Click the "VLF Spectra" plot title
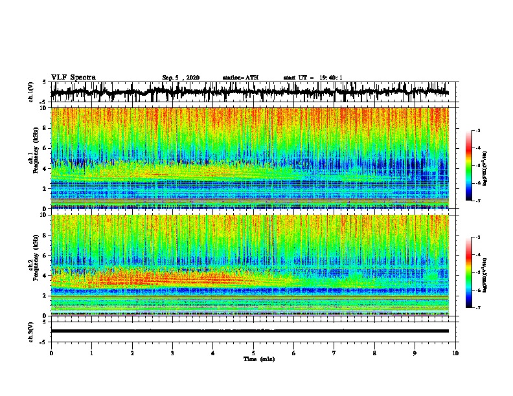The width and height of the screenshot is (513, 396). pyautogui.click(x=73, y=78)
